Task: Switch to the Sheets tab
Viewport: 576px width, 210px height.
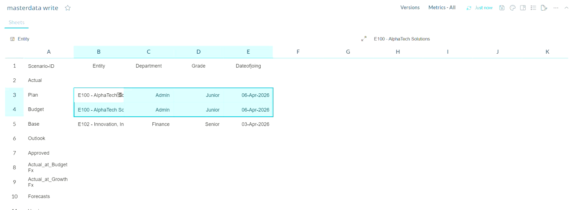Action: pyautogui.click(x=17, y=23)
